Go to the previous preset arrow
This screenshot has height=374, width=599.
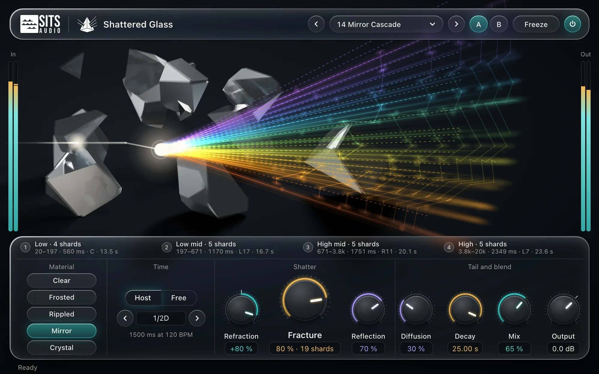pos(316,24)
